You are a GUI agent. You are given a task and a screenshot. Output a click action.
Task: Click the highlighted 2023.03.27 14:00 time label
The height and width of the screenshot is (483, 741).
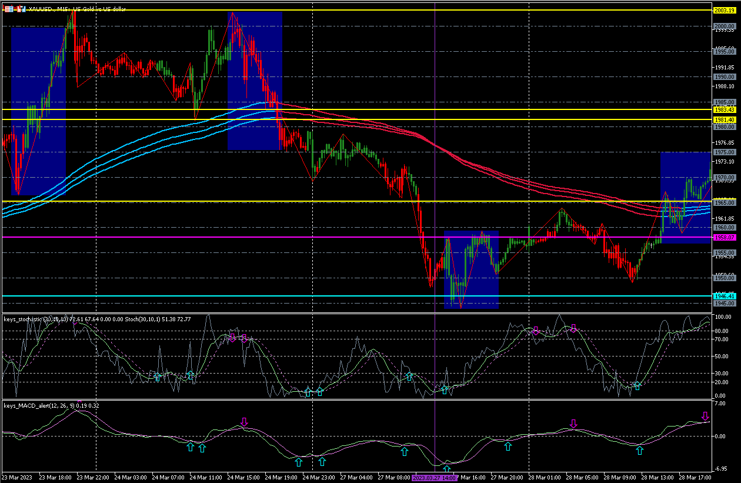pos(434,478)
